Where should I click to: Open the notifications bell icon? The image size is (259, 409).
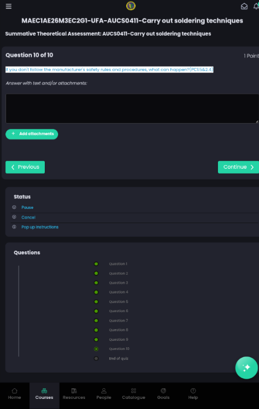256,6
